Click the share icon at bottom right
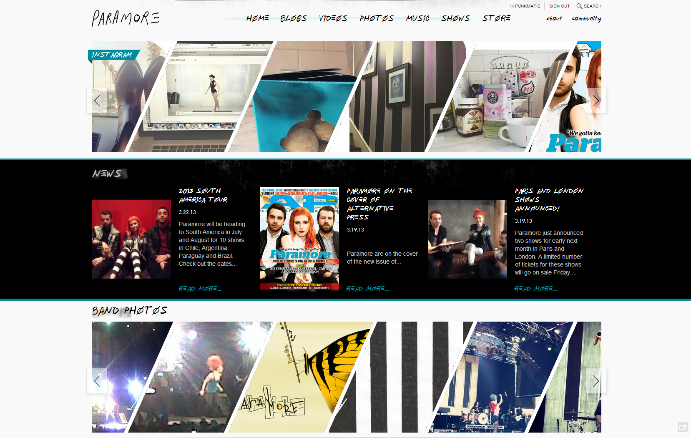The image size is (691, 438). pos(683,427)
